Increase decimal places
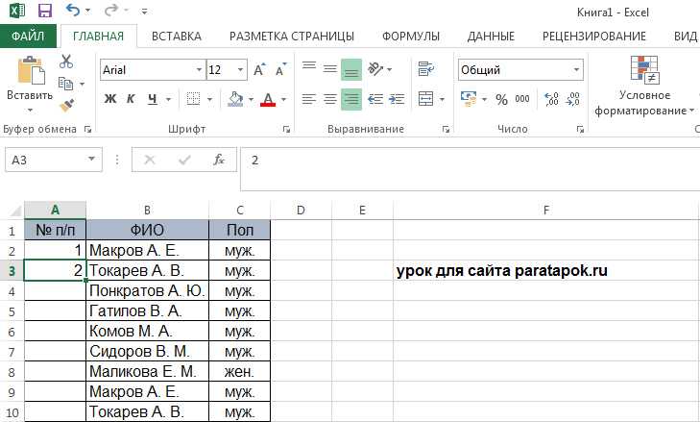The width and height of the screenshot is (700, 422). 551,99
